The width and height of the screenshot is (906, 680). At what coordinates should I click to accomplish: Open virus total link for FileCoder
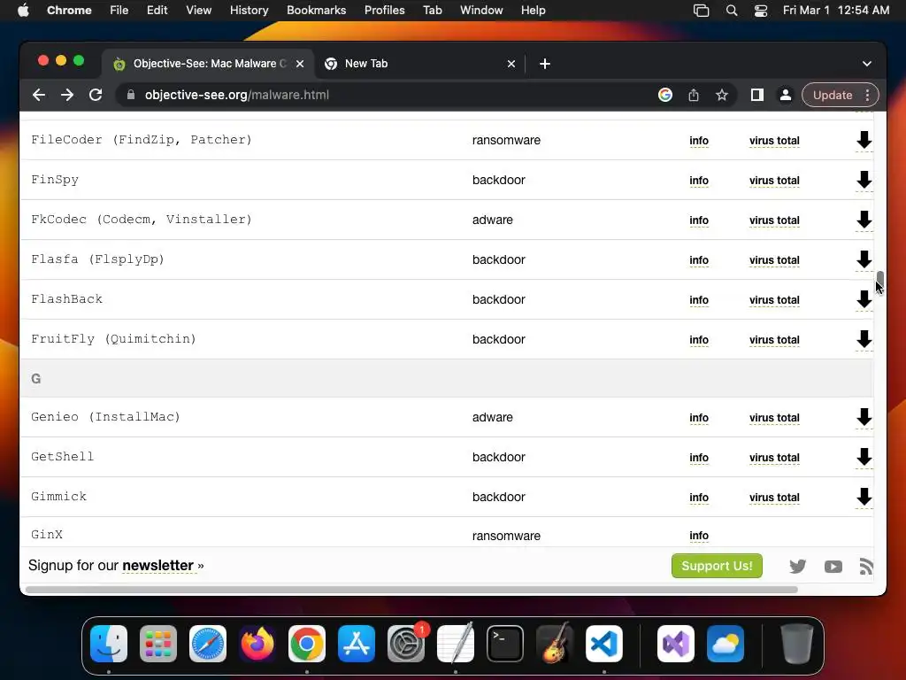point(774,141)
